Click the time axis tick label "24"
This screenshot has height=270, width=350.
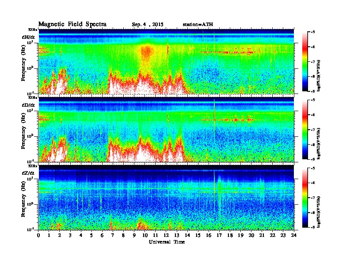point(294,235)
